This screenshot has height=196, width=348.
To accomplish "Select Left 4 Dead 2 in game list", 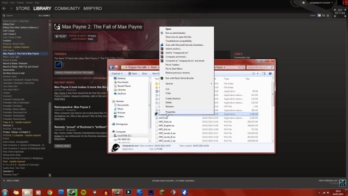I will 10,34.
